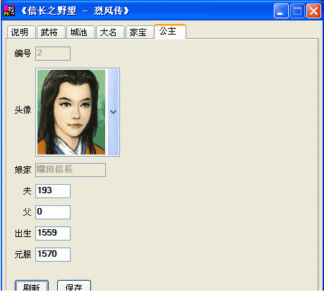Click the 刷新 refresh button

click(32, 286)
